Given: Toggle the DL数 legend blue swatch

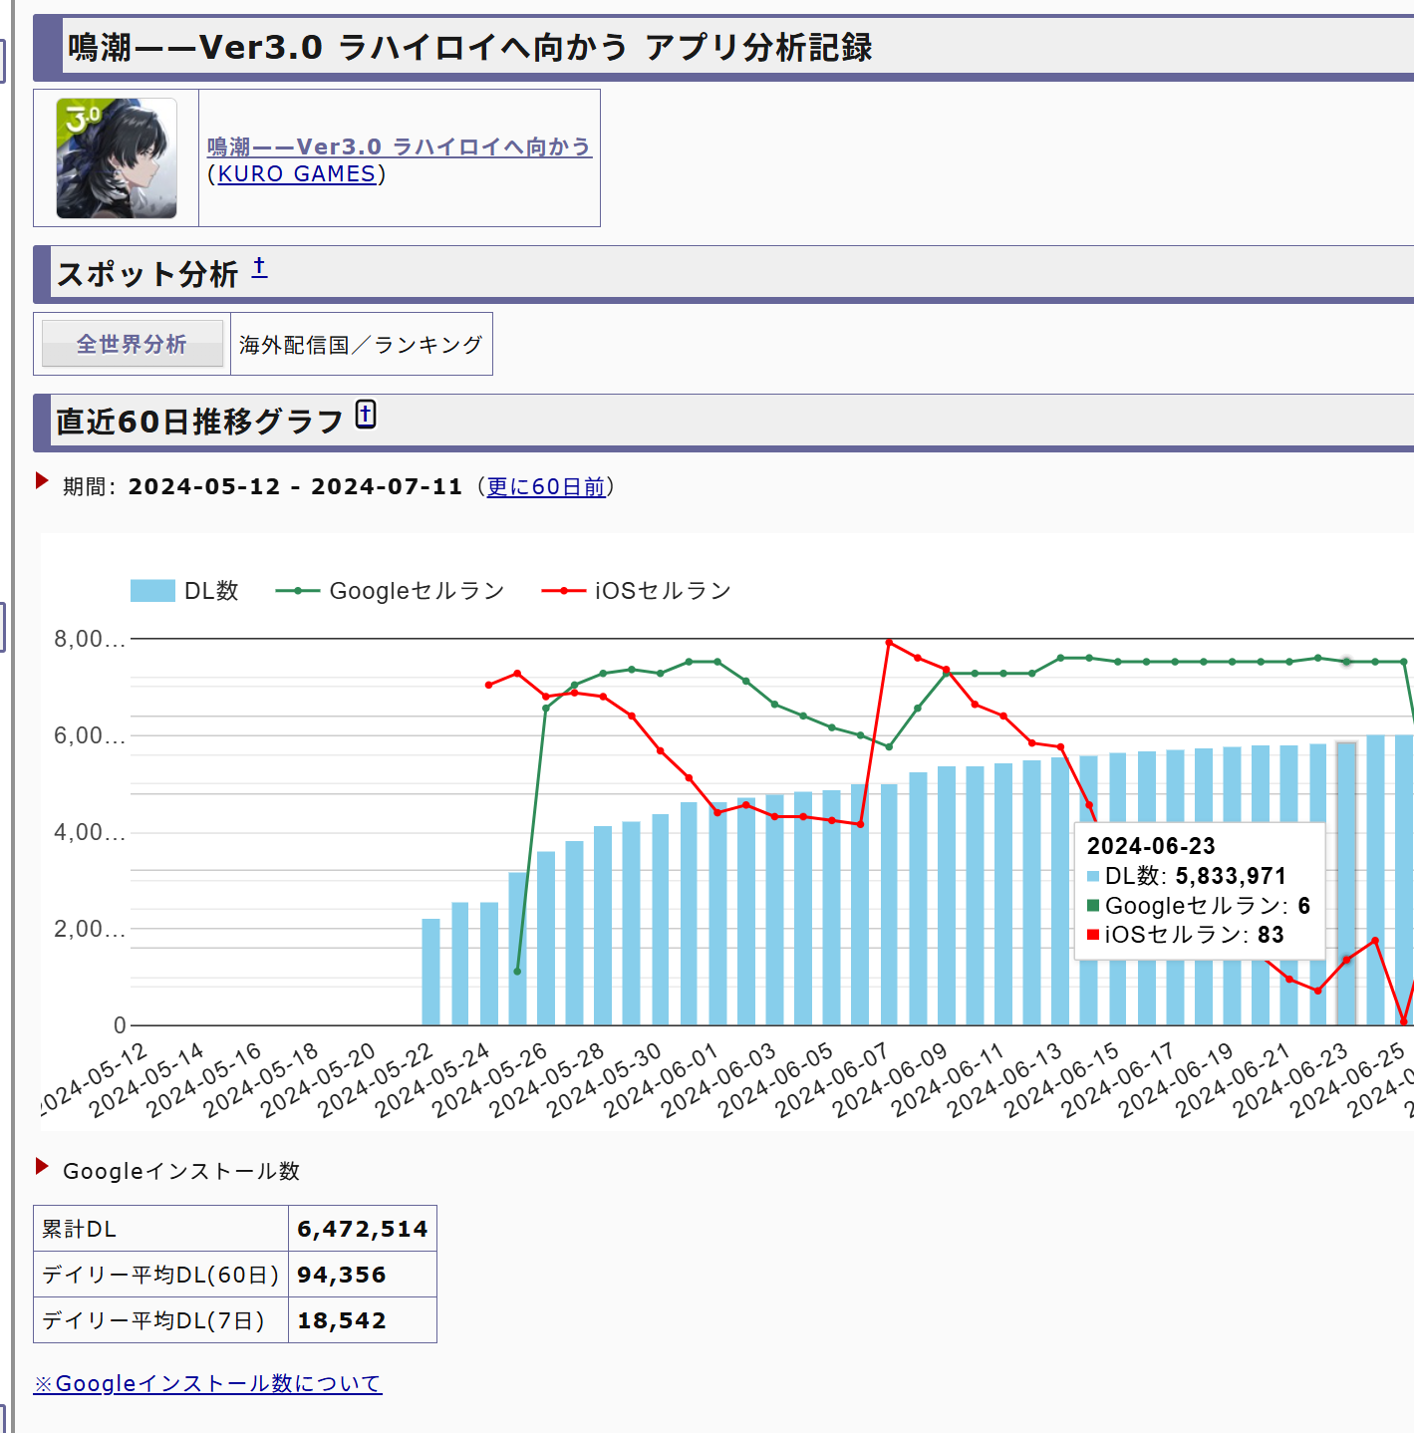Looking at the screenshot, I should (x=152, y=591).
